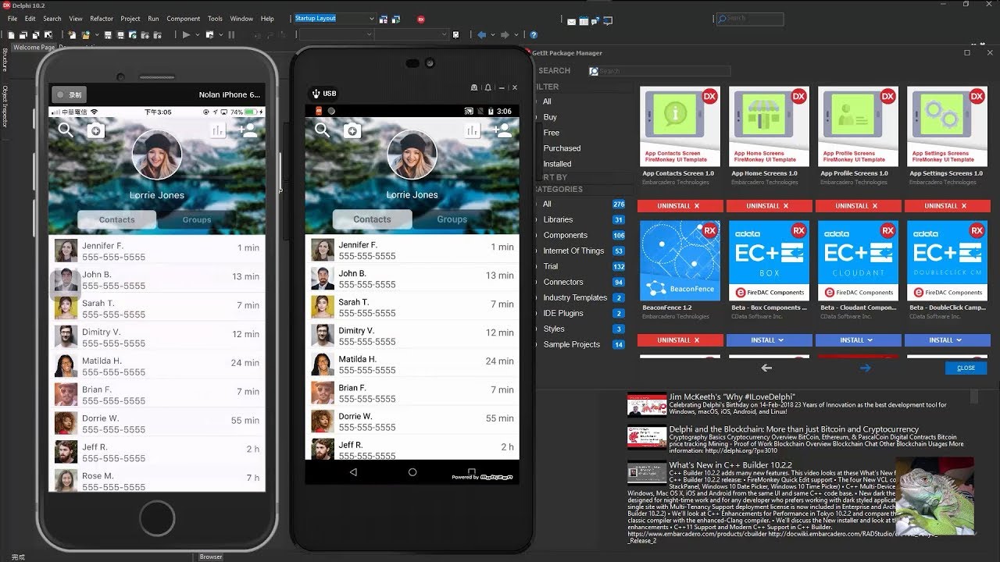This screenshot has height=562, width=1000.
Task: Click the red RX icon in menu bar
Action: click(x=421, y=19)
